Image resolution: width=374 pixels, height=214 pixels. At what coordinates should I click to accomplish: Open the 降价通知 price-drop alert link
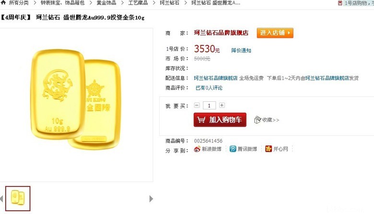(x=241, y=50)
